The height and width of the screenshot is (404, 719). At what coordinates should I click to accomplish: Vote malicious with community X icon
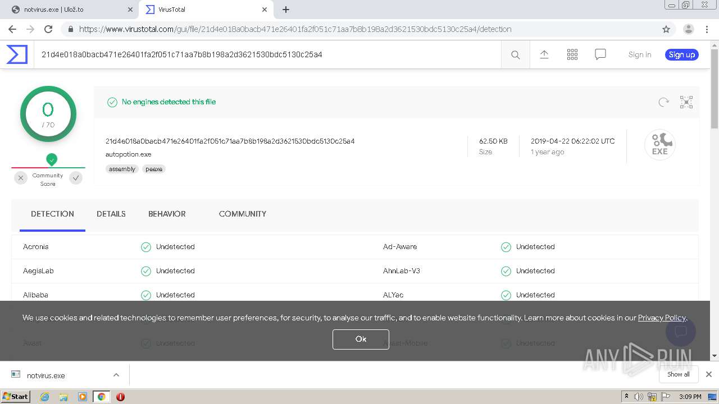point(21,178)
